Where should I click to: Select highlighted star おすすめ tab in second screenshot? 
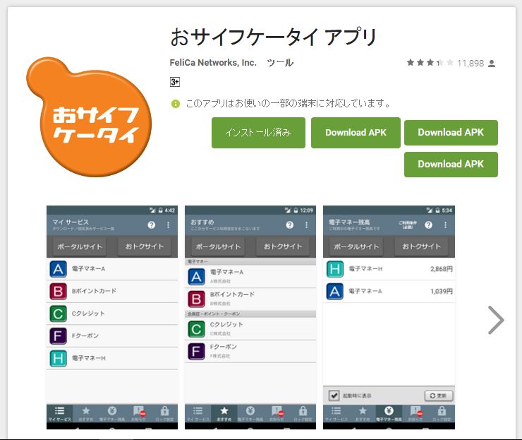pyautogui.click(x=224, y=413)
